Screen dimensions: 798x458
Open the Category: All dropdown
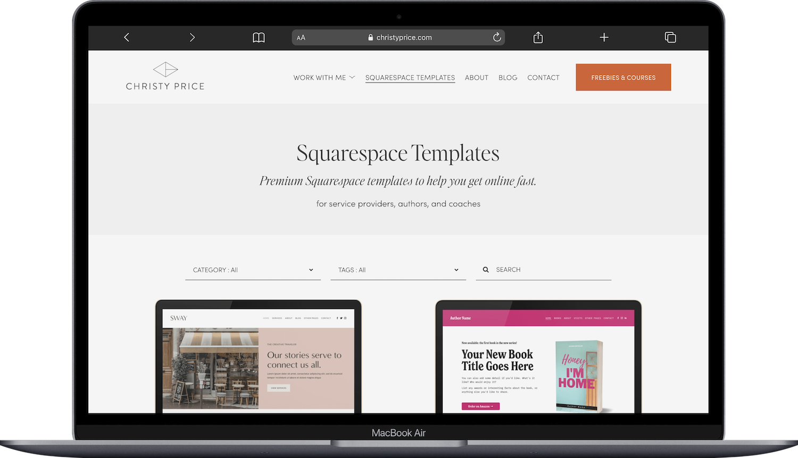(253, 270)
